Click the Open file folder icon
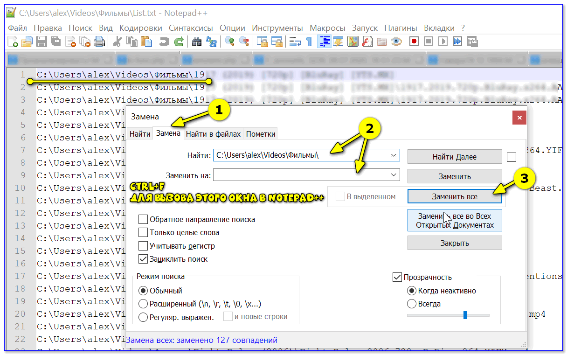This screenshot has width=567, height=355. pyautogui.click(x=27, y=42)
